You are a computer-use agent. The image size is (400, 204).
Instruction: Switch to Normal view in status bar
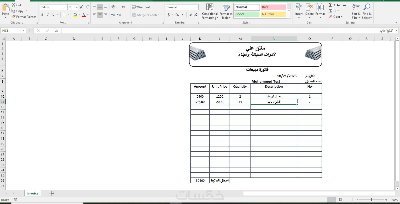(x=332, y=200)
